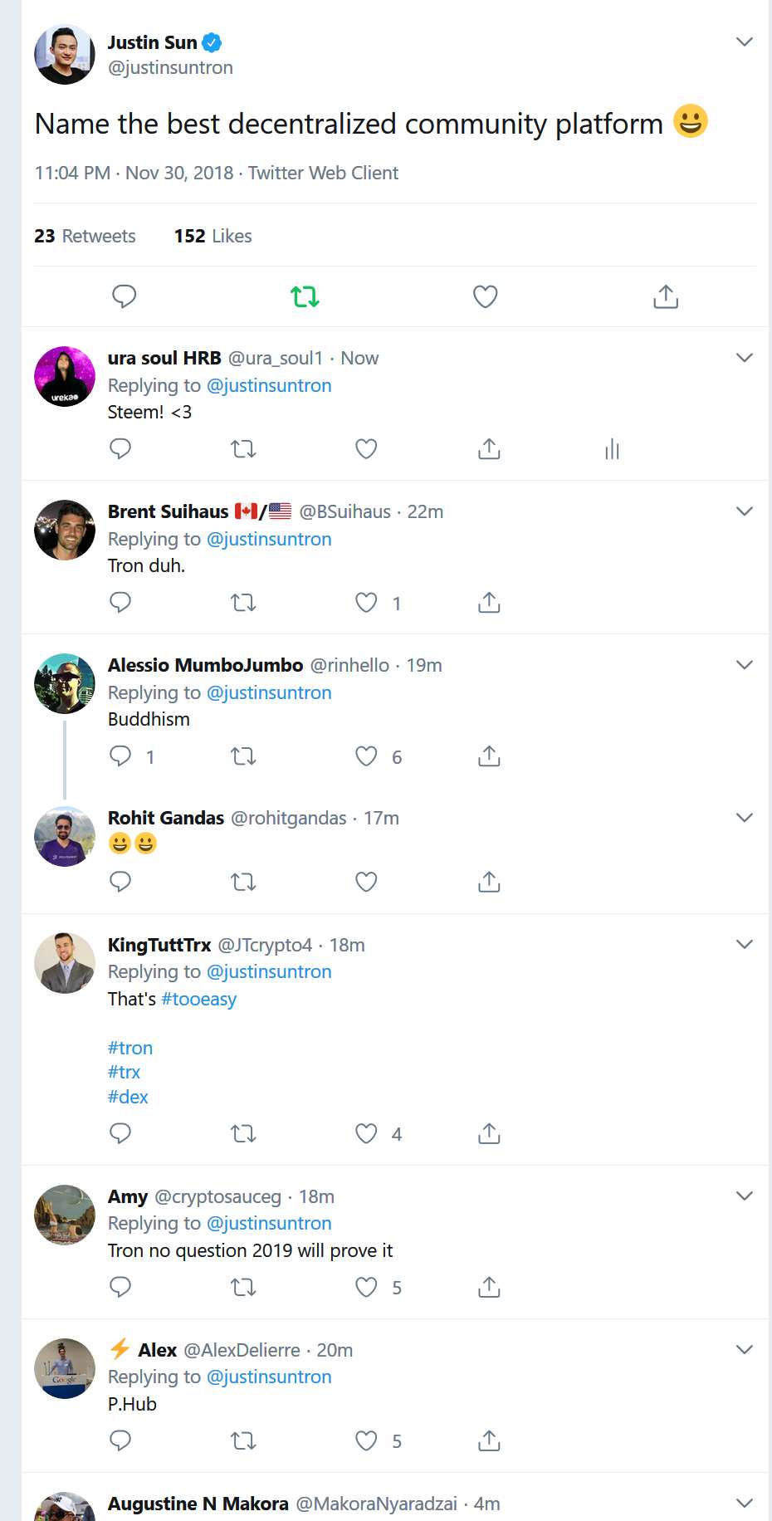Screen dimensions: 772x1521
Task: Like Brent Suihaus's 'Tron duh.' reply
Action: coord(366,603)
